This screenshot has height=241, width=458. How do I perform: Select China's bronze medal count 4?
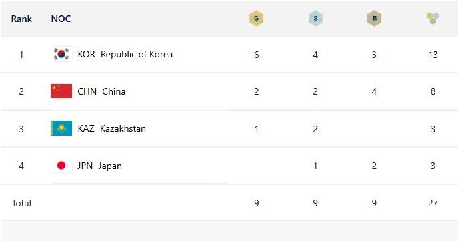pos(374,91)
